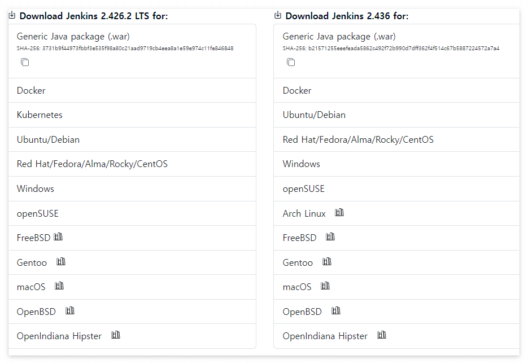
Task: Open the Arch Linux third-party icon in the weekly column
Action: (x=339, y=213)
